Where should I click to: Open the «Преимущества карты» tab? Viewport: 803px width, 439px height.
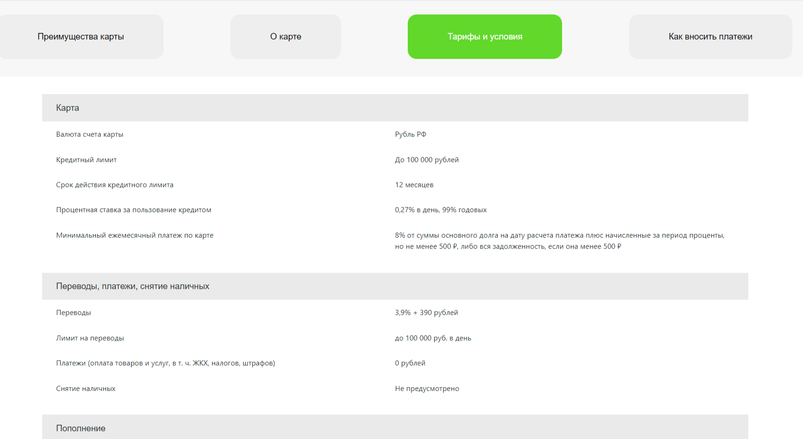(x=81, y=37)
